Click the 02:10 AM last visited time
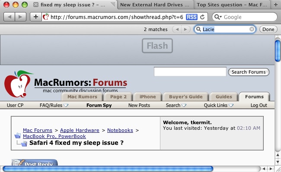Screen dimensions: 281x172 [249, 128]
